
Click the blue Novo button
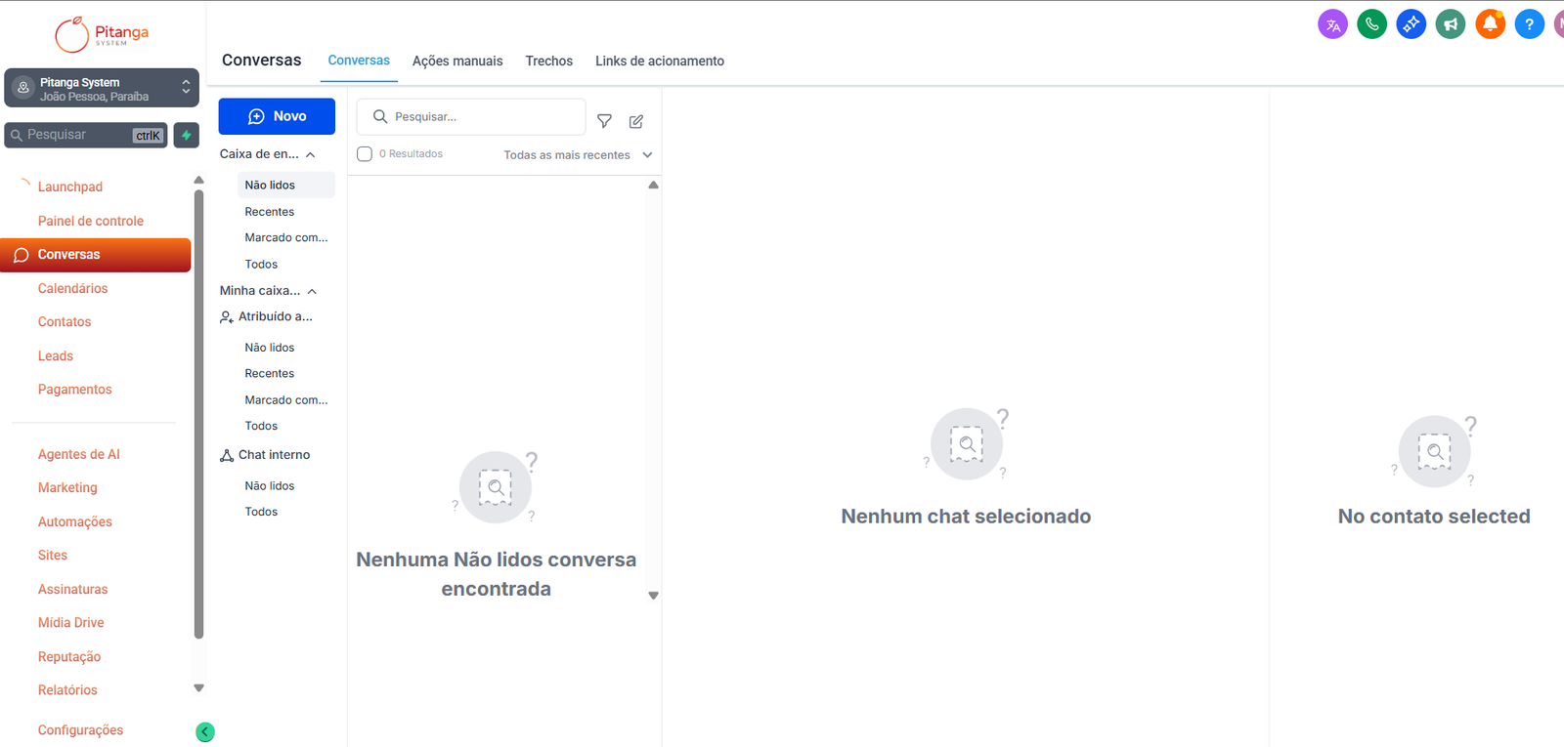click(x=277, y=116)
